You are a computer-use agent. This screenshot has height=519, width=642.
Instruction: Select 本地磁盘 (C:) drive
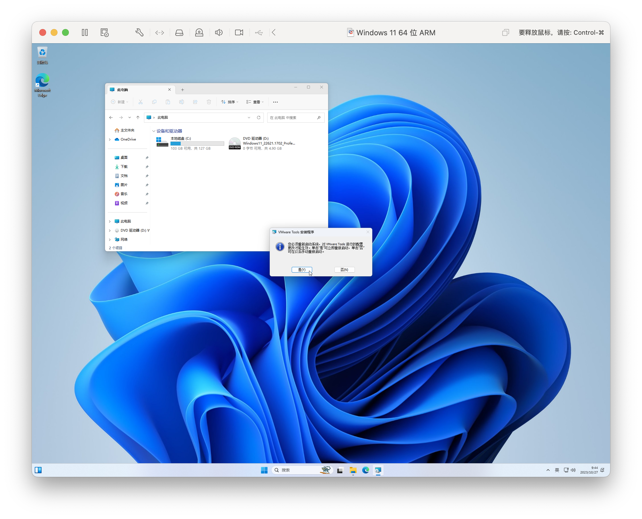[x=190, y=143]
